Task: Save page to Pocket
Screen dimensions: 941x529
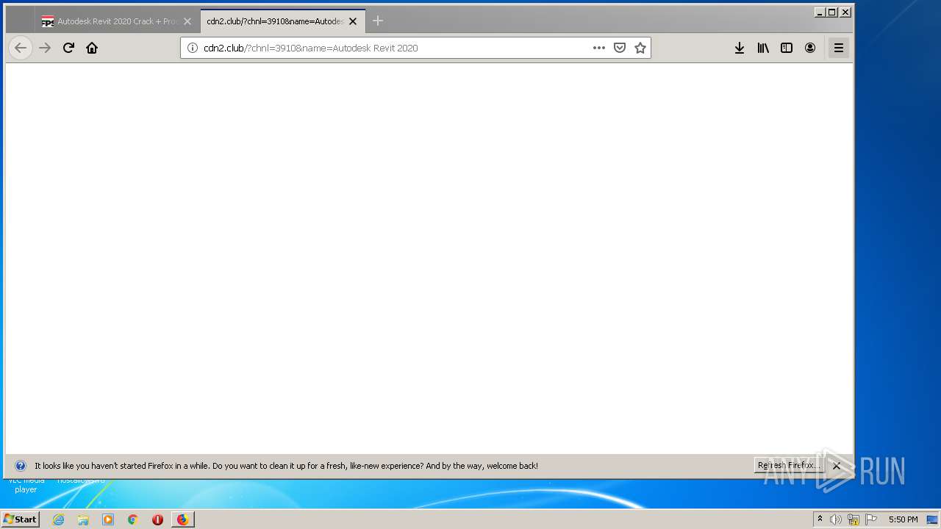Action: point(620,48)
